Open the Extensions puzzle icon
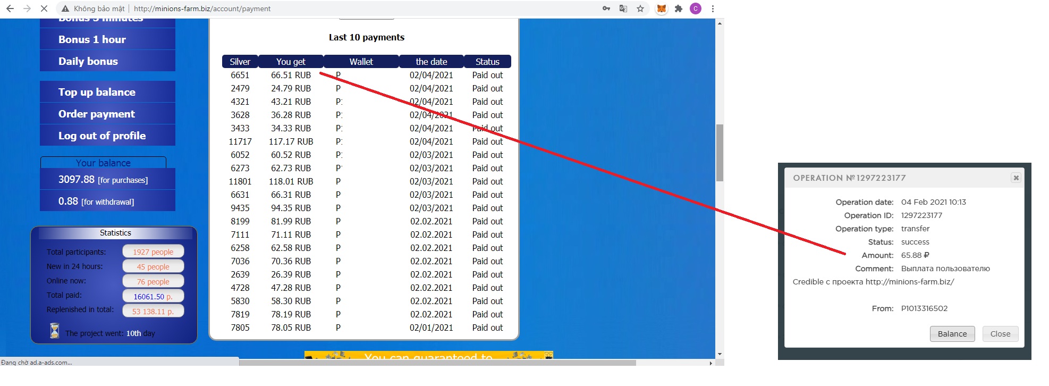Image resolution: width=1049 pixels, height=386 pixels. 679,9
